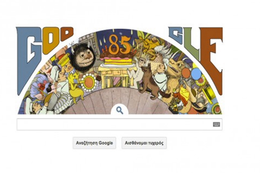260x173 pixels.
Task: Open the on-screen keyboard icon in search box
Action: pos(216,124)
